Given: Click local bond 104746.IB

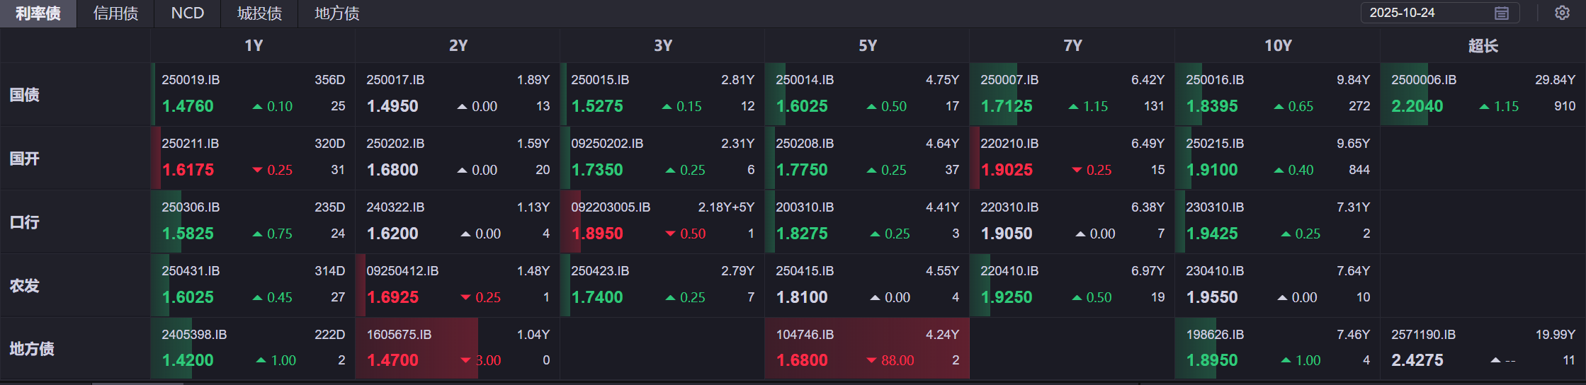Looking at the screenshot, I should pyautogui.click(x=805, y=335).
